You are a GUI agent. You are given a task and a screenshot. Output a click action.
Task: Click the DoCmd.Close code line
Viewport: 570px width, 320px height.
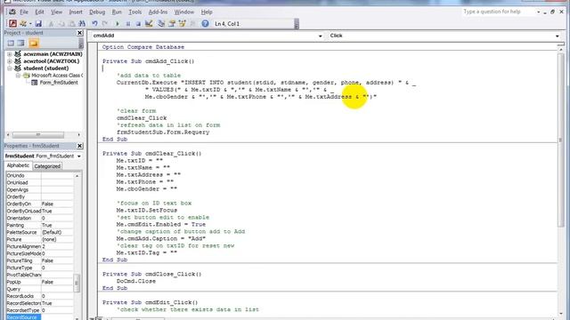pos(136,281)
